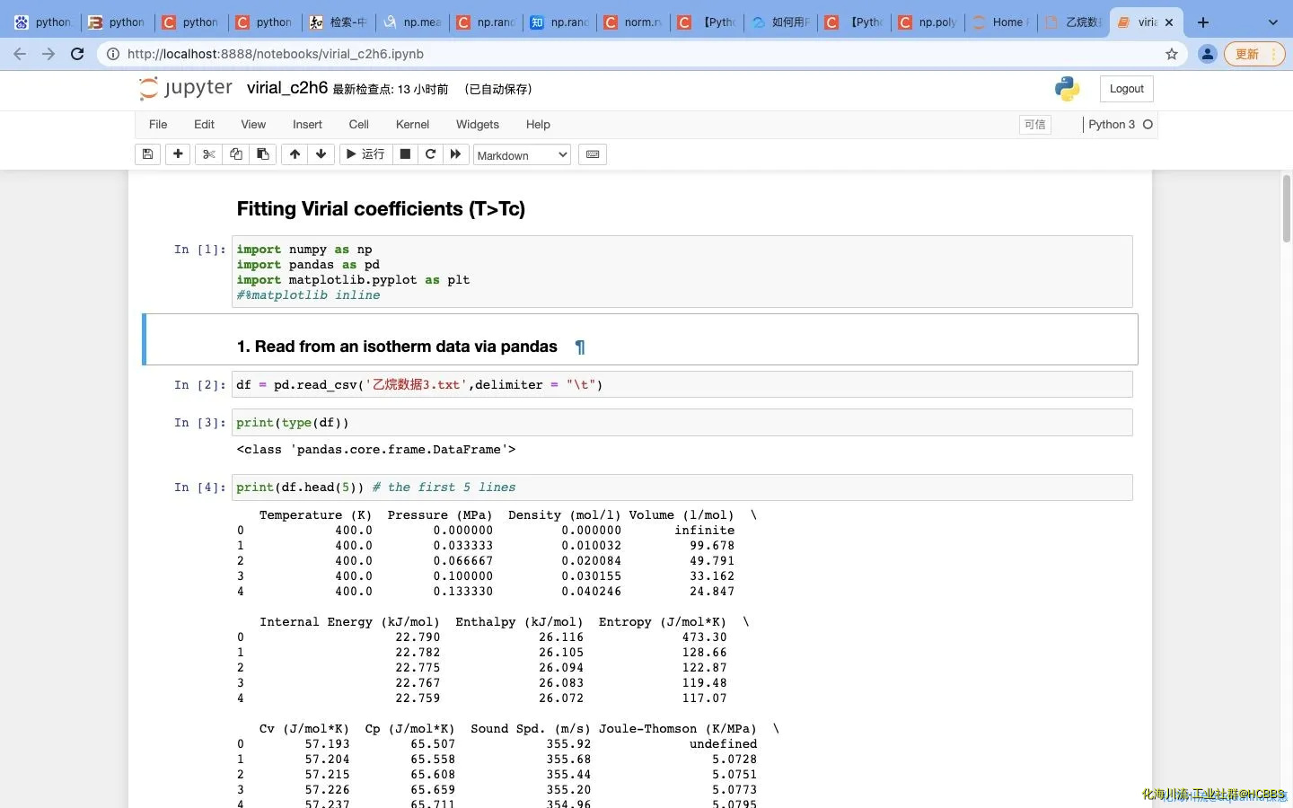1293x808 pixels.
Task: Rename the notebook title virial_c2h6
Action: coord(287,88)
